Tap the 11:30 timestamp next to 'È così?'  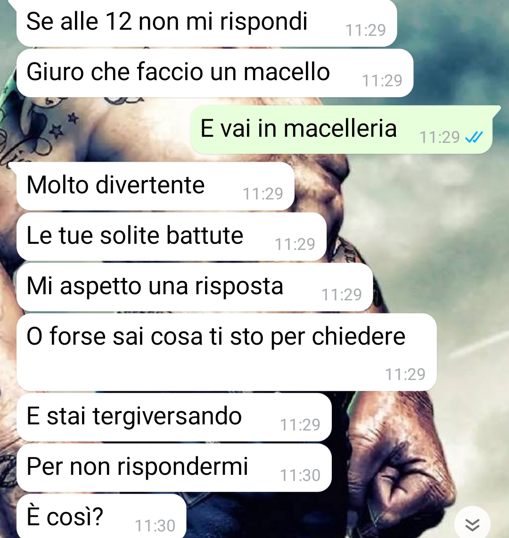(155, 526)
